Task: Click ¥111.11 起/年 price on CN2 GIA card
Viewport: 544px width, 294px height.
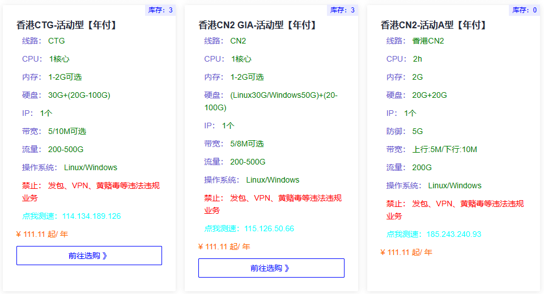Action: click(x=224, y=247)
